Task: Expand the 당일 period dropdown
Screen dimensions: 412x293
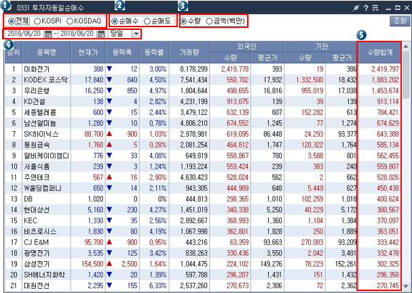Action: click(x=136, y=34)
